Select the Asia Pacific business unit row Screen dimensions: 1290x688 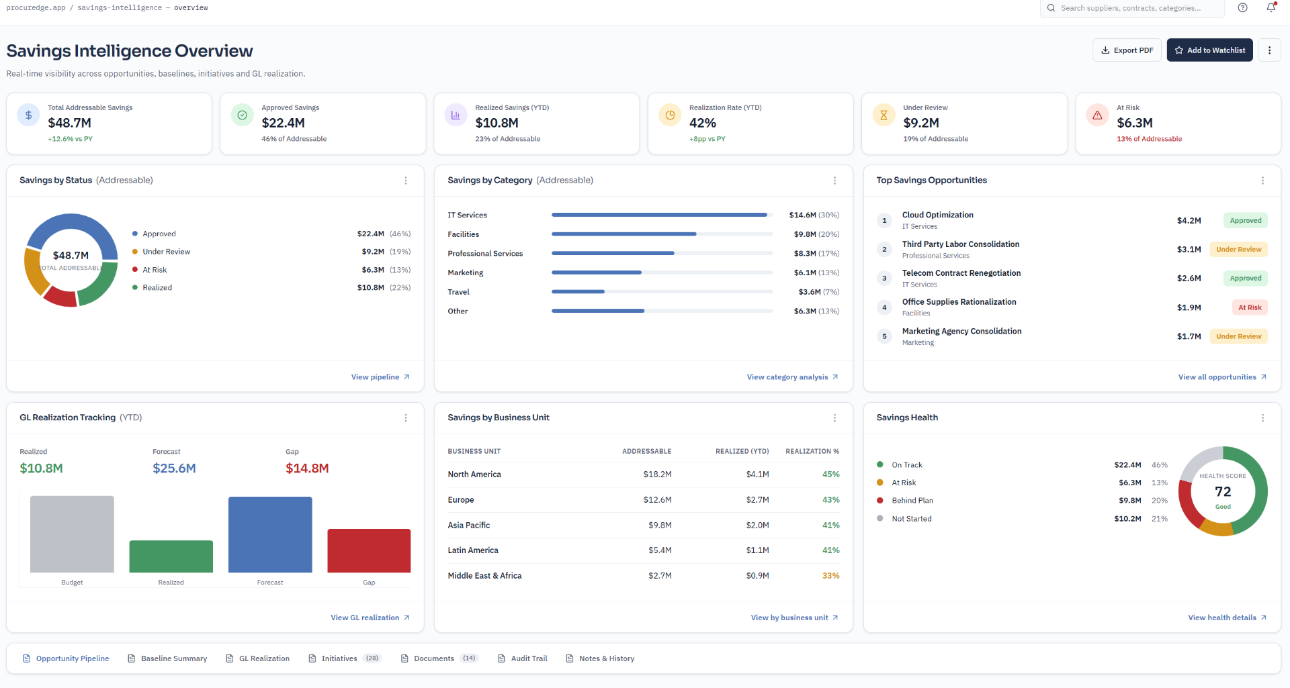(x=644, y=526)
